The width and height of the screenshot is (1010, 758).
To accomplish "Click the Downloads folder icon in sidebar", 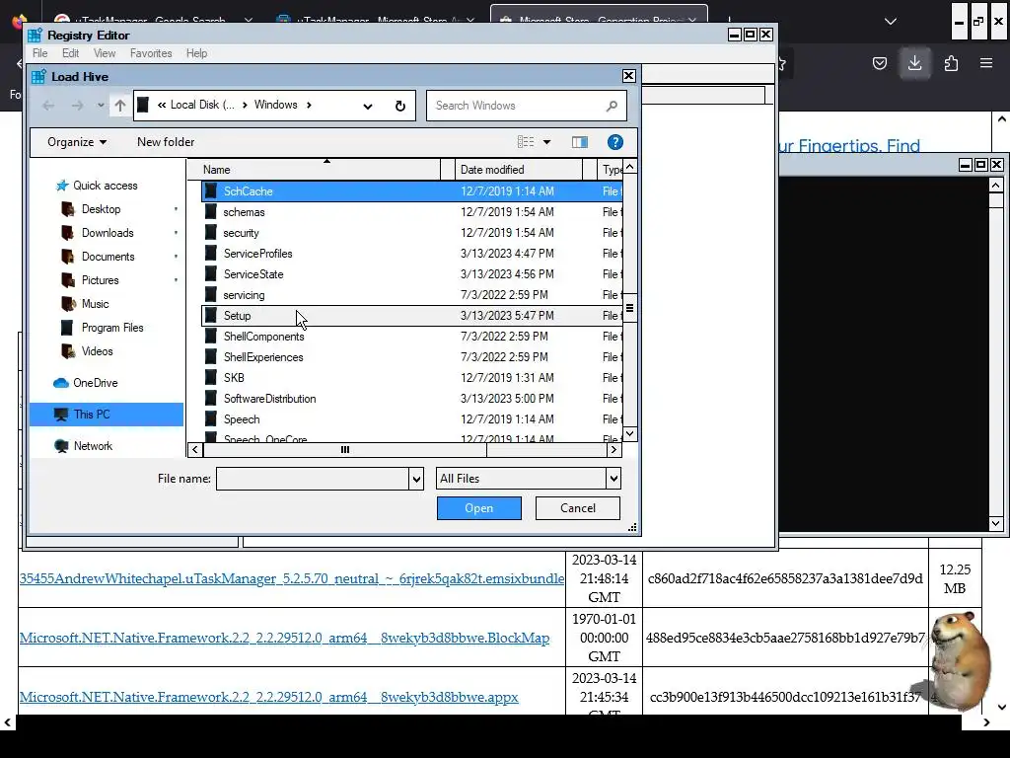I will point(68,233).
